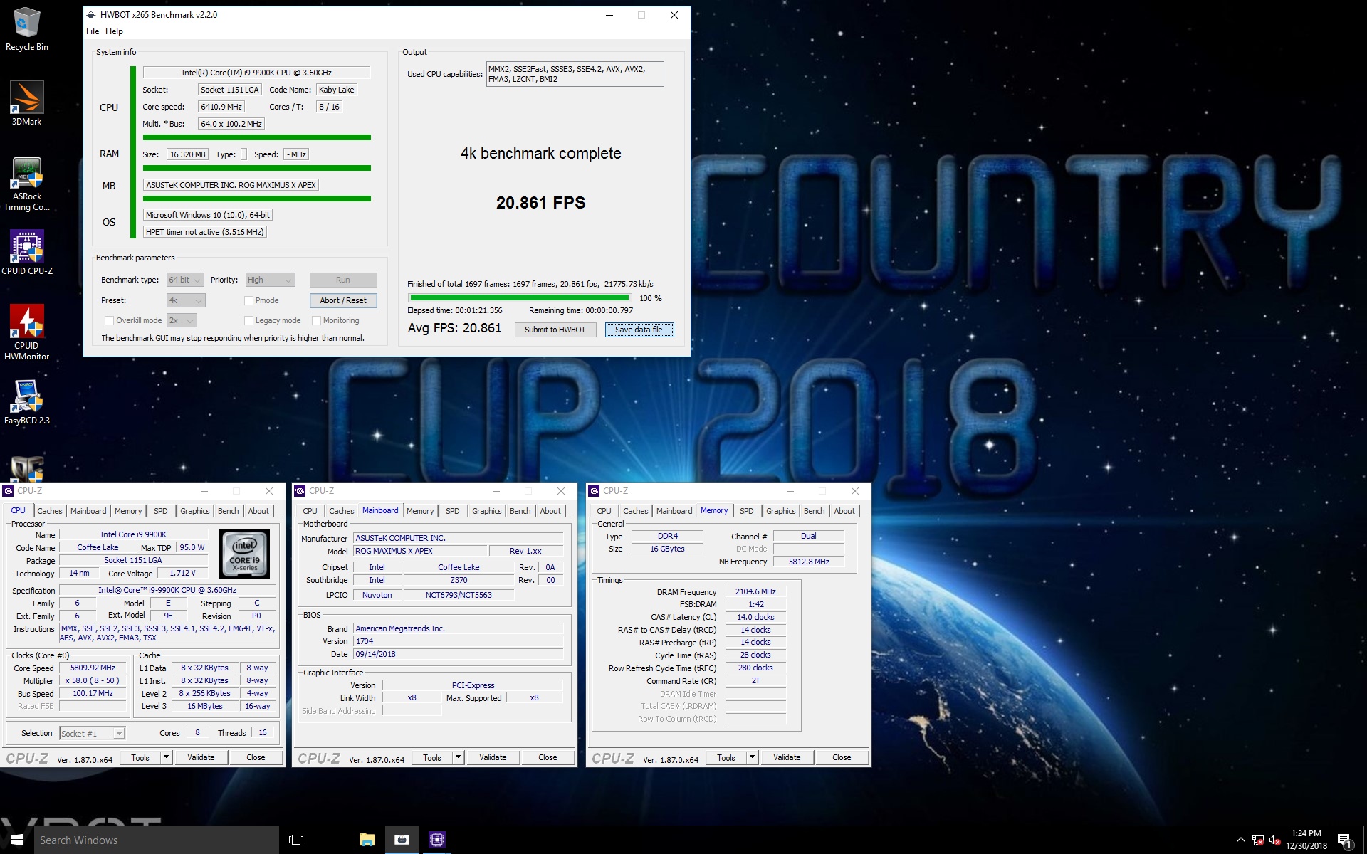Click the Mainboard CPU-Z window title icon
The width and height of the screenshot is (1367, 854).
[300, 491]
